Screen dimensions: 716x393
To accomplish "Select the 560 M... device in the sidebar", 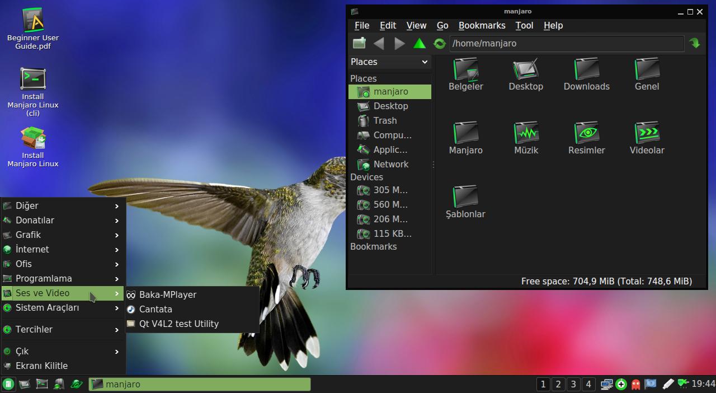I will click(390, 204).
